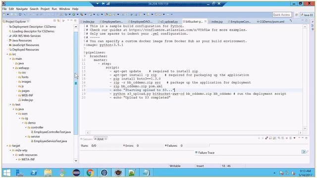Select EmployeeControllerTest.java in the tree
This screenshot has height=178, width=317.
[x=51, y=132]
